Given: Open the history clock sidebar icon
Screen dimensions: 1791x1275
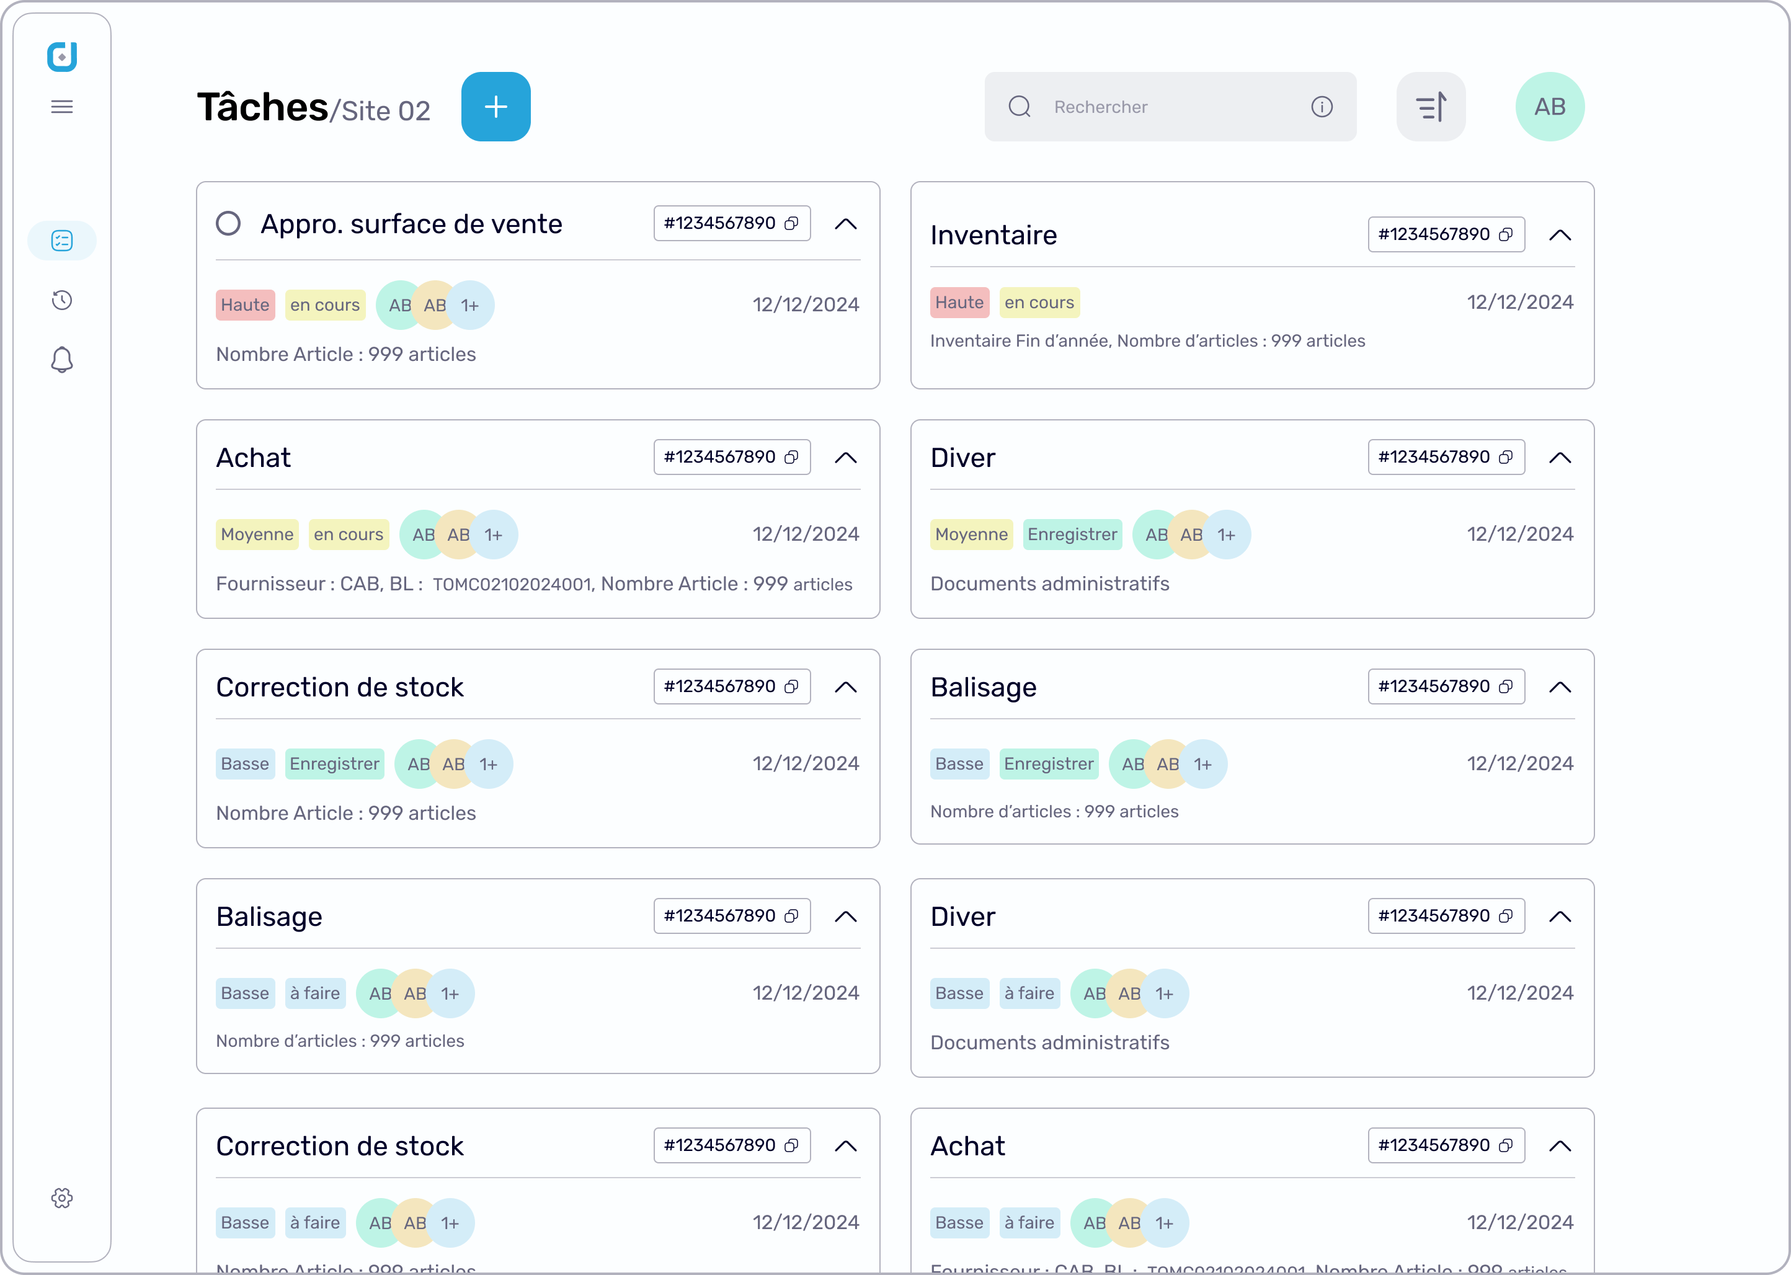Looking at the screenshot, I should tap(62, 300).
